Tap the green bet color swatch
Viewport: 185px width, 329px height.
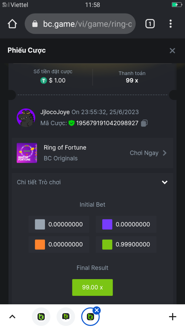pos(107,244)
